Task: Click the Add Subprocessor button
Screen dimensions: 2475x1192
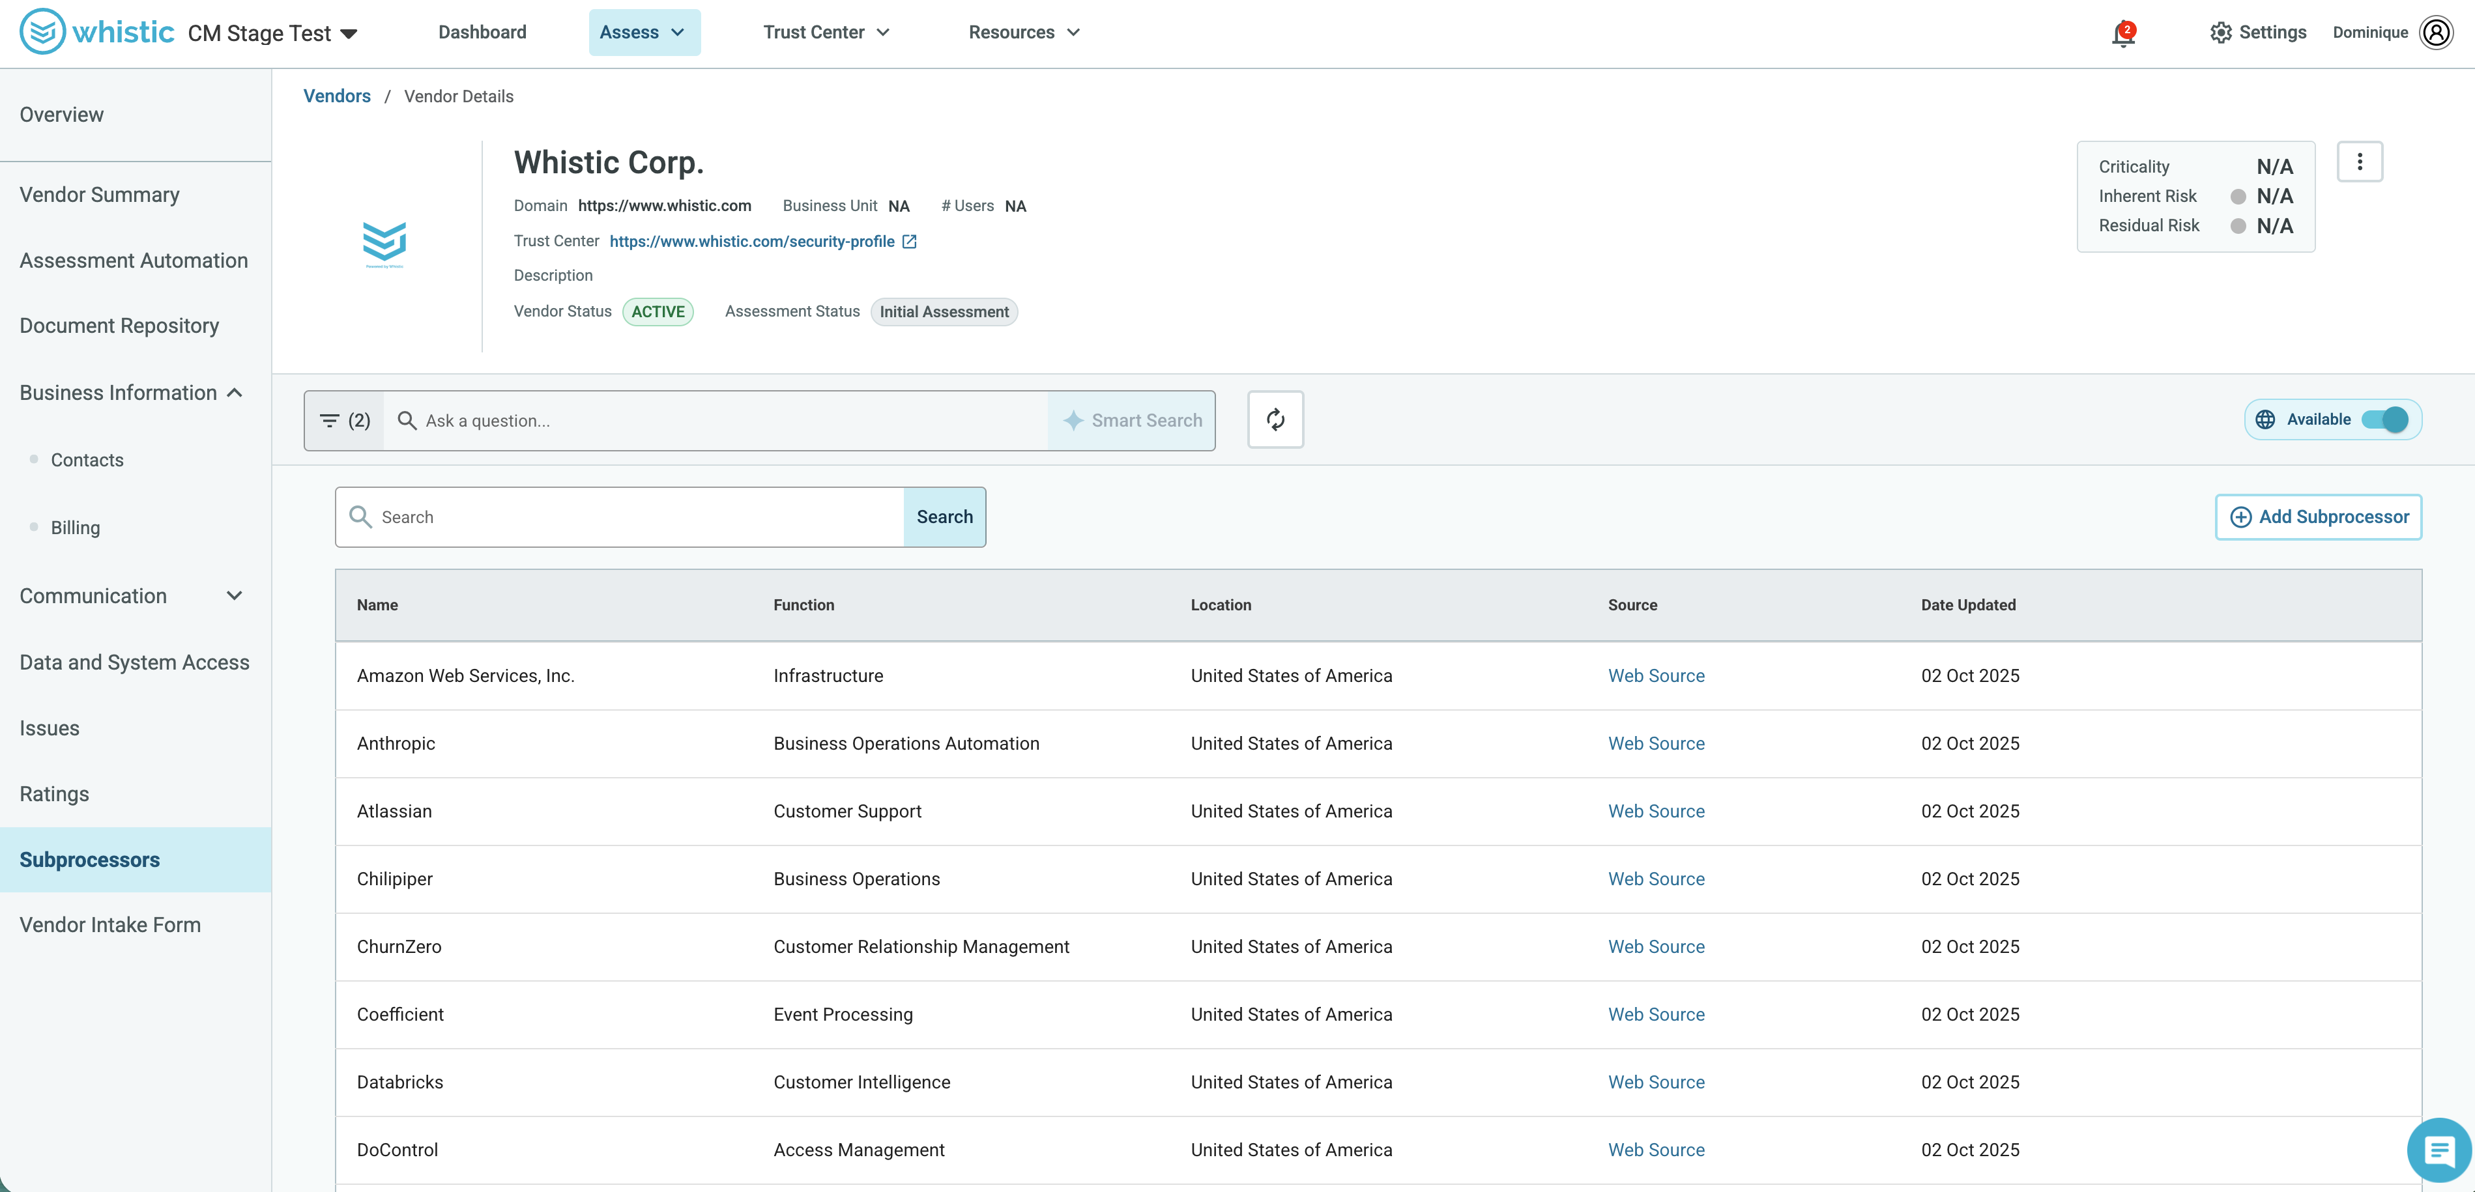Action: (2319, 517)
